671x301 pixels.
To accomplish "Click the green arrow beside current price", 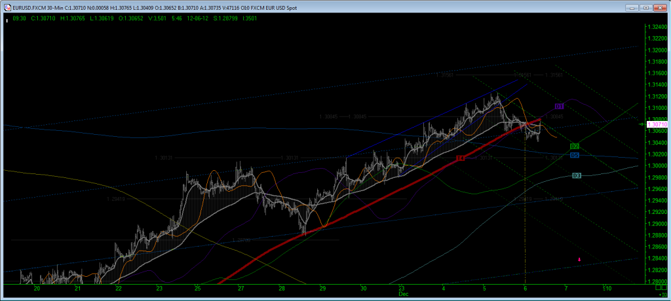I will click(x=642, y=123).
